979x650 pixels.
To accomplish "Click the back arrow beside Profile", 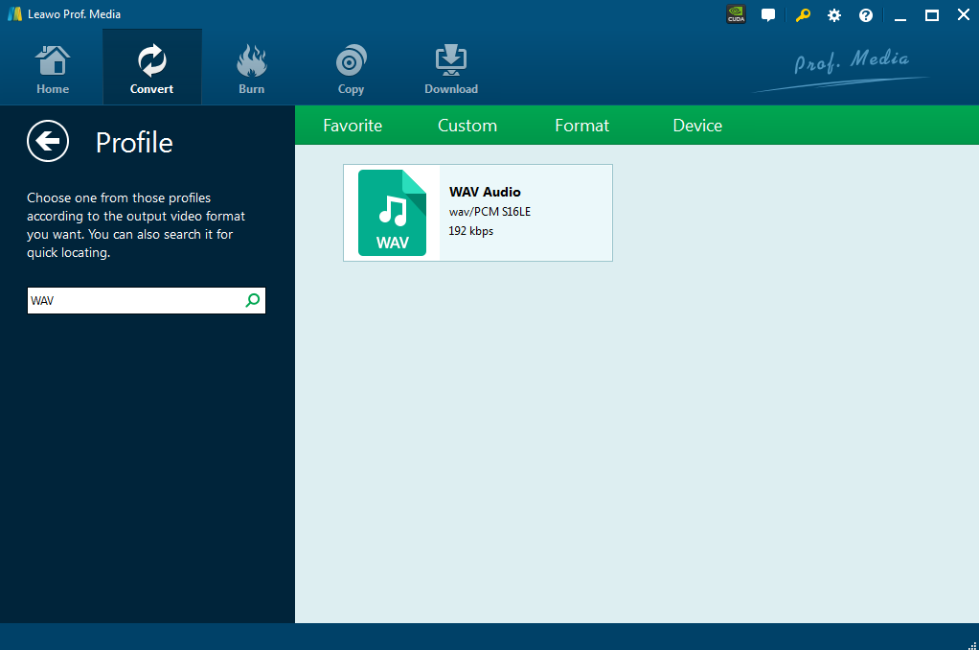I will click(48, 142).
